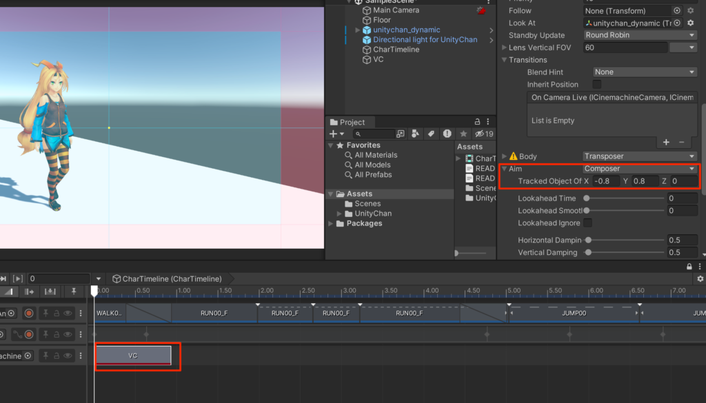Open search-by-type filter in the Project panel

click(x=415, y=134)
